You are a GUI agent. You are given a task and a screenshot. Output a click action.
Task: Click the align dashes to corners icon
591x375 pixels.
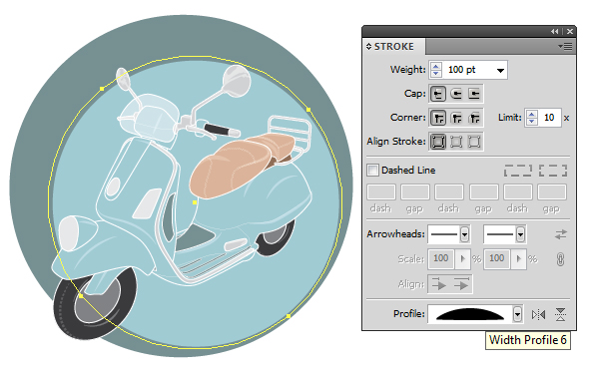[553, 171]
